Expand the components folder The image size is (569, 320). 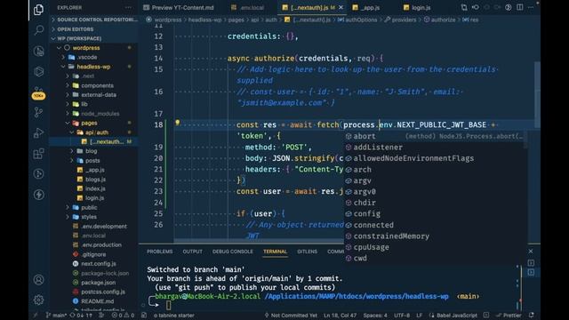pyautogui.click(x=94, y=85)
